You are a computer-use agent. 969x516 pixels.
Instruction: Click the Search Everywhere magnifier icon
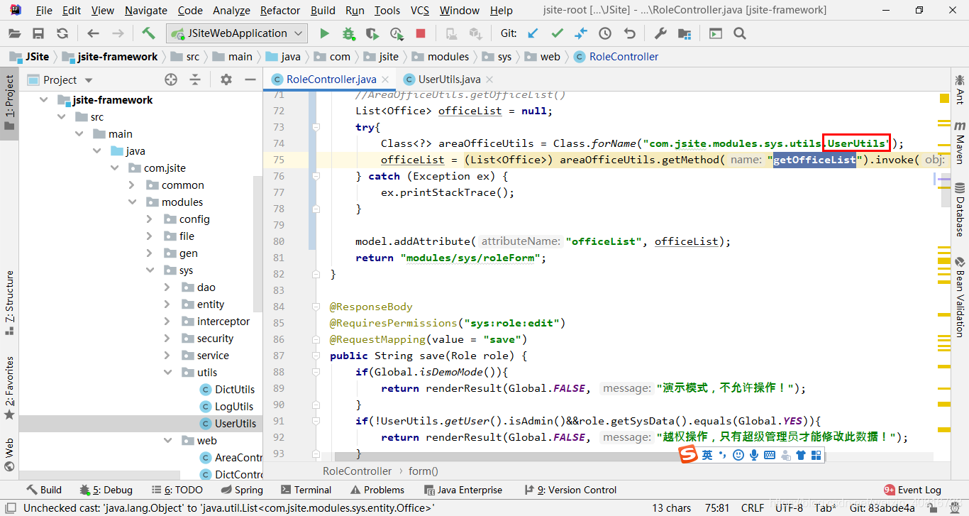(x=740, y=33)
